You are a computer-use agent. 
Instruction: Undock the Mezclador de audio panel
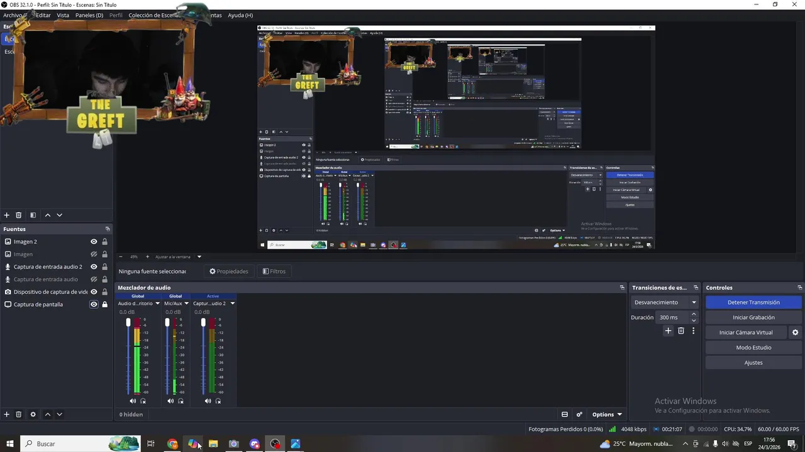[x=622, y=288]
